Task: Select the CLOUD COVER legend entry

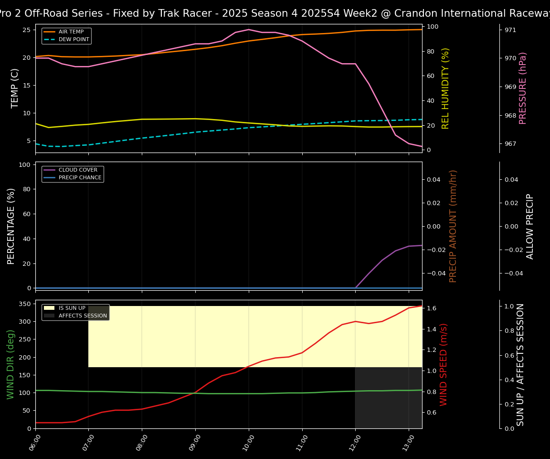Action: (78, 170)
